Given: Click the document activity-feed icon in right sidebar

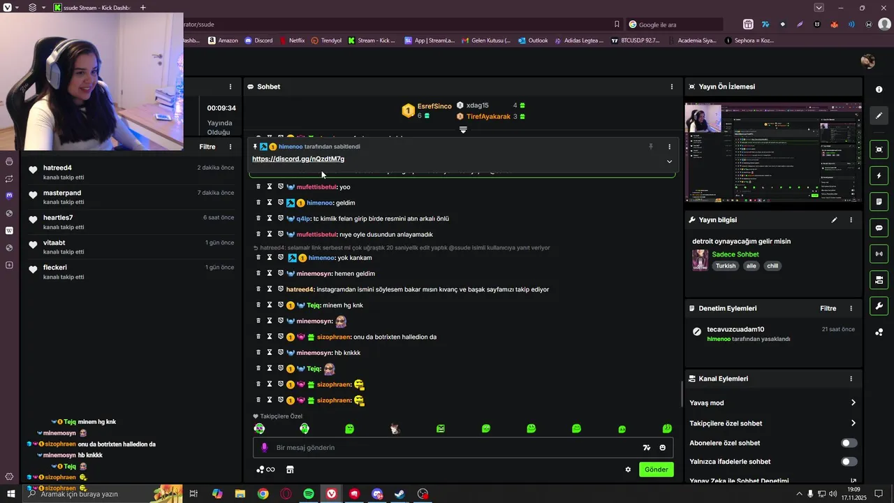Looking at the screenshot, I should click(x=879, y=202).
